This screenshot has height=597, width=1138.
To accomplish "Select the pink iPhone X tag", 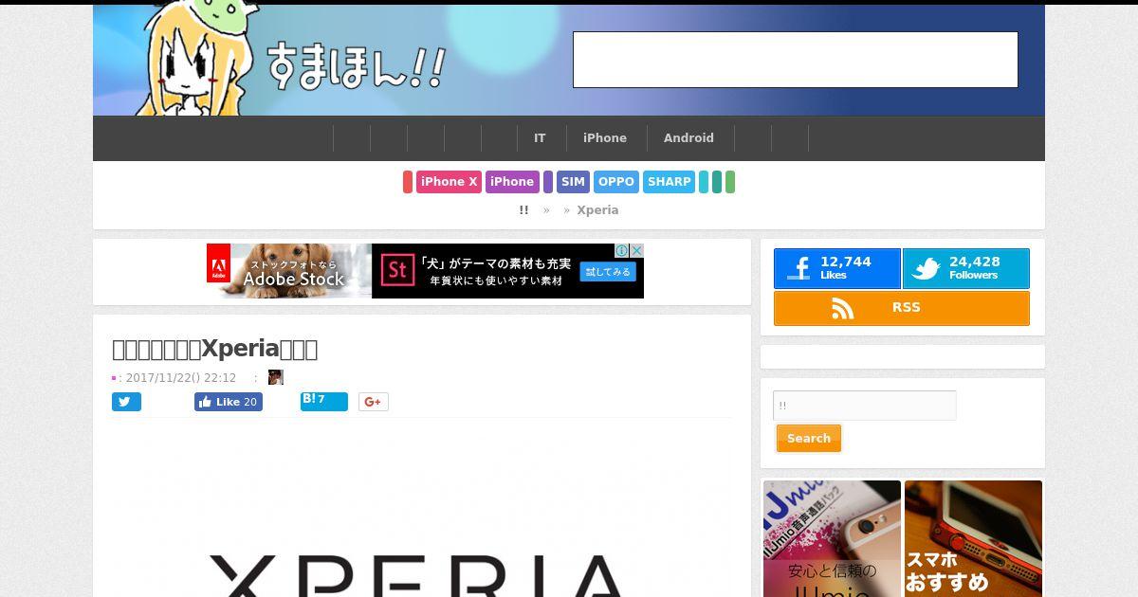I will point(450,182).
